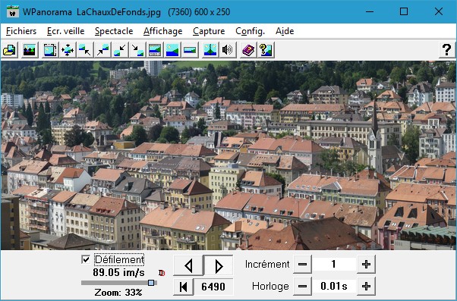Screen dimensions: 457x301
Task: Open the Affichage menu
Action: point(163,31)
